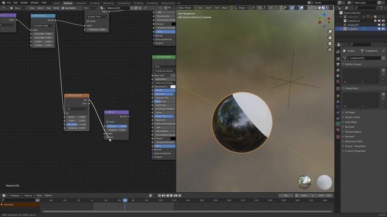387x217 pixels.
Task: Click the Principled BSDF Alpha slider
Action: click(165, 146)
